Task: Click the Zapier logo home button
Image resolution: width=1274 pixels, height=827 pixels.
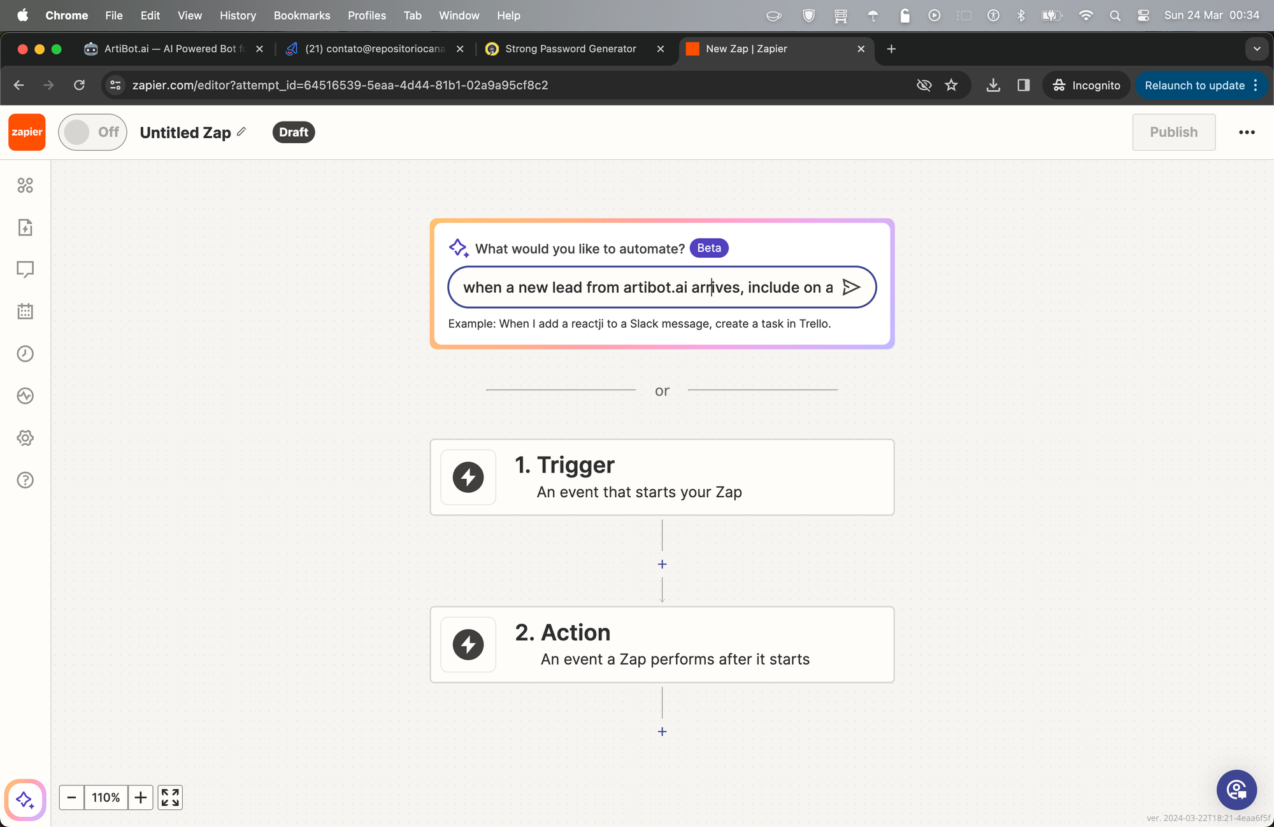Action: pyautogui.click(x=27, y=132)
